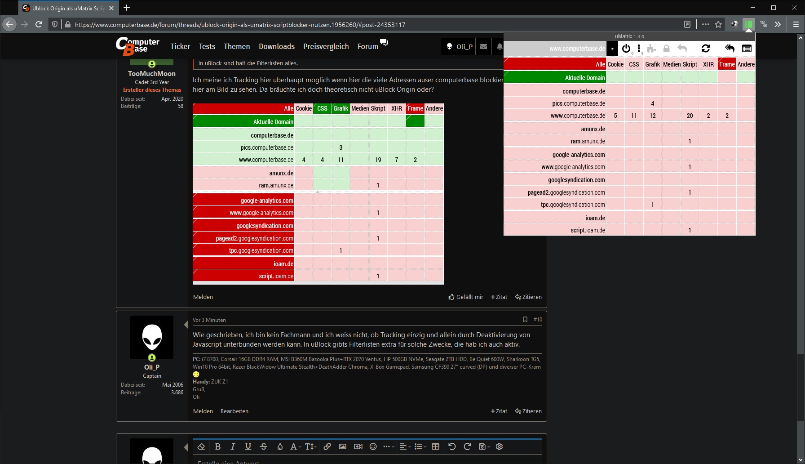Insert a link in the editor
Image resolution: width=805 pixels, height=464 pixels.
[x=327, y=446]
